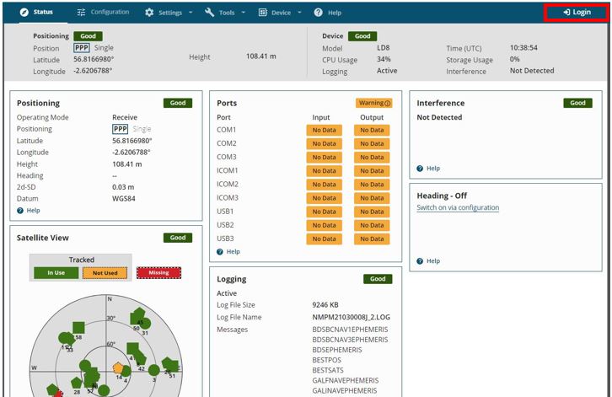
Task: Click the COM1 Input No Data badge
Action: coord(324,130)
